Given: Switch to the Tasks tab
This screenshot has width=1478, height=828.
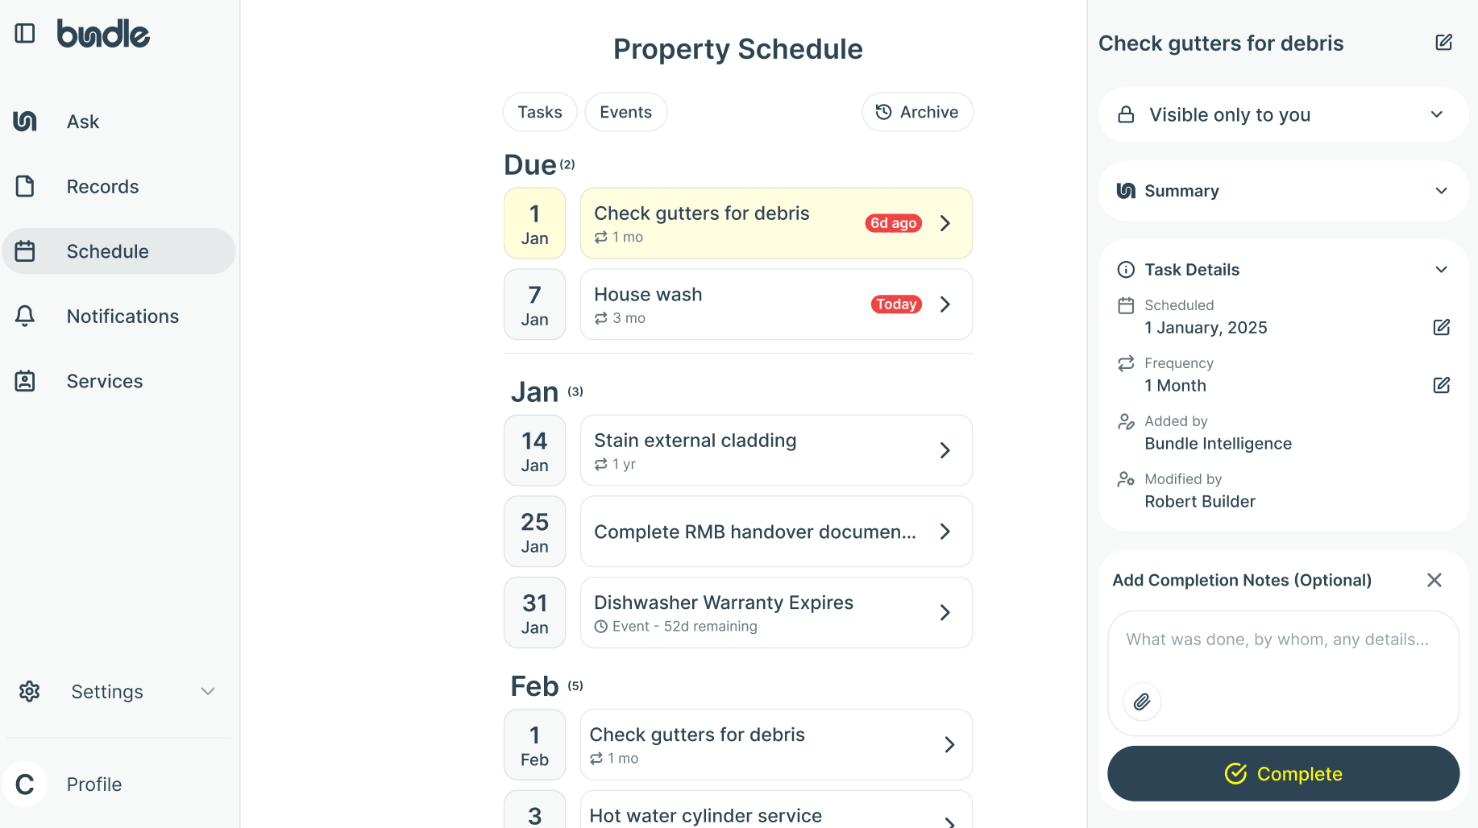Looking at the screenshot, I should [x=539, y=112].
